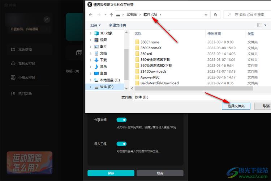Expand address bar history dropdown
271x181 pixels.
(206, 15)
